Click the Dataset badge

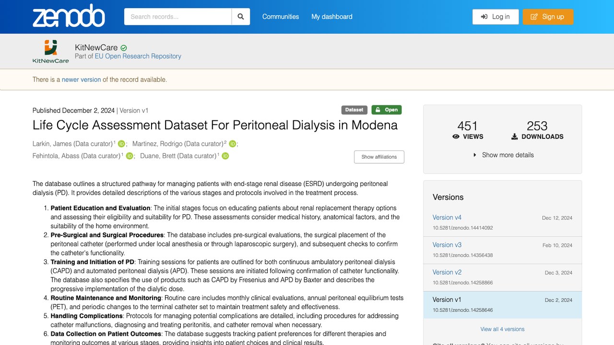[x=354, y=110]
